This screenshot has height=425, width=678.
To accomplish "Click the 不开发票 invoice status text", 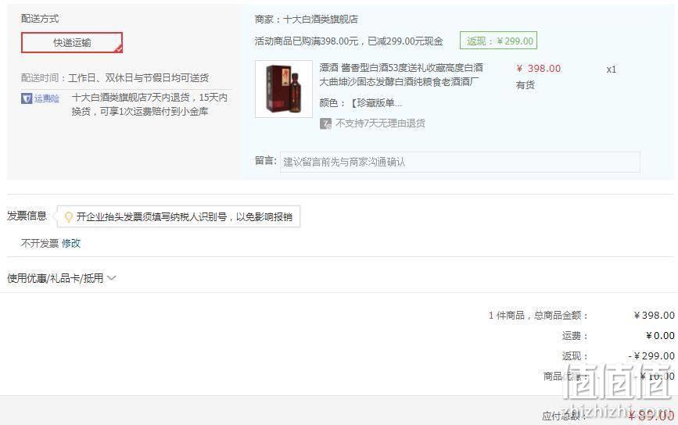I will (x=40, y=243).
